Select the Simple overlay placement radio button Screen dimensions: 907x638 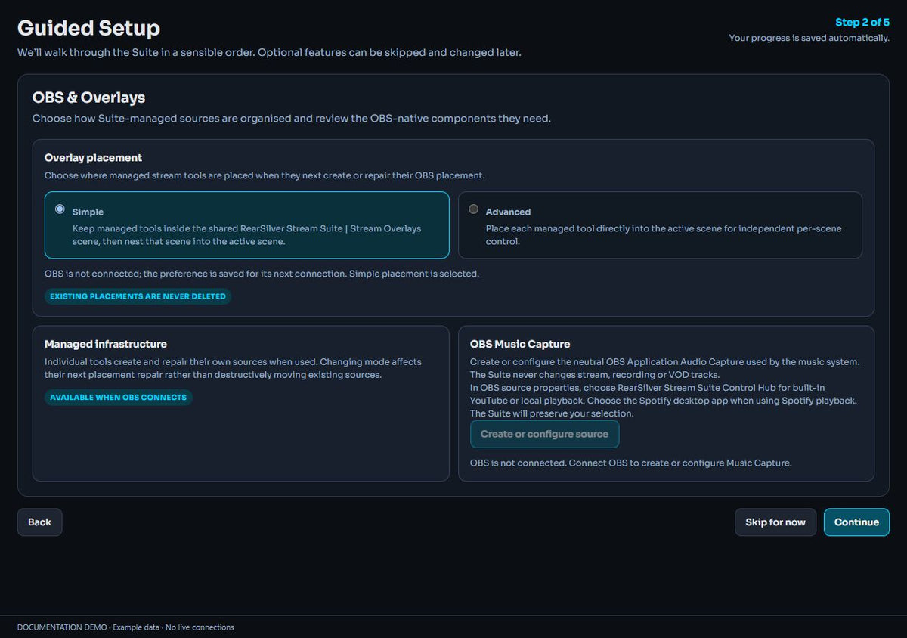60,209
